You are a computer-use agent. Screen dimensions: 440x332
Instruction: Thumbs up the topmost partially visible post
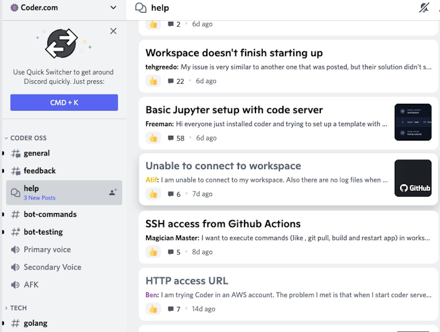click(153, 25)
